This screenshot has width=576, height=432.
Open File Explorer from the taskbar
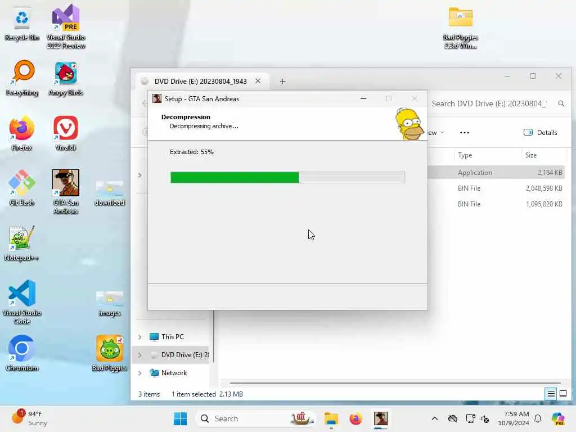pyautogui.click(x=331, y=418)
